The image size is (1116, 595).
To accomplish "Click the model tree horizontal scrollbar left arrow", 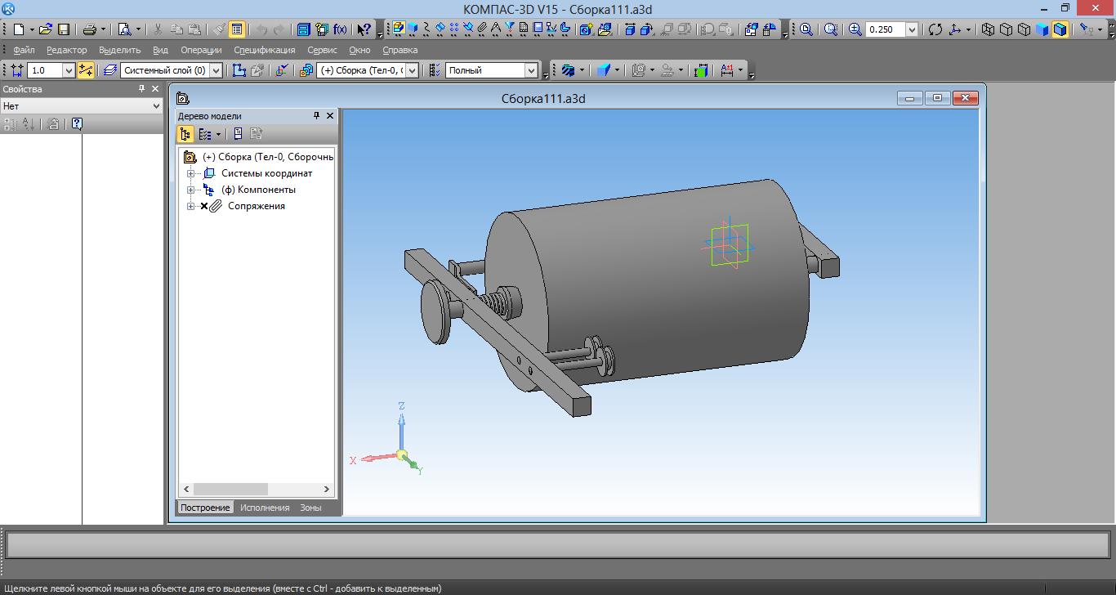I will pos(186,490).
